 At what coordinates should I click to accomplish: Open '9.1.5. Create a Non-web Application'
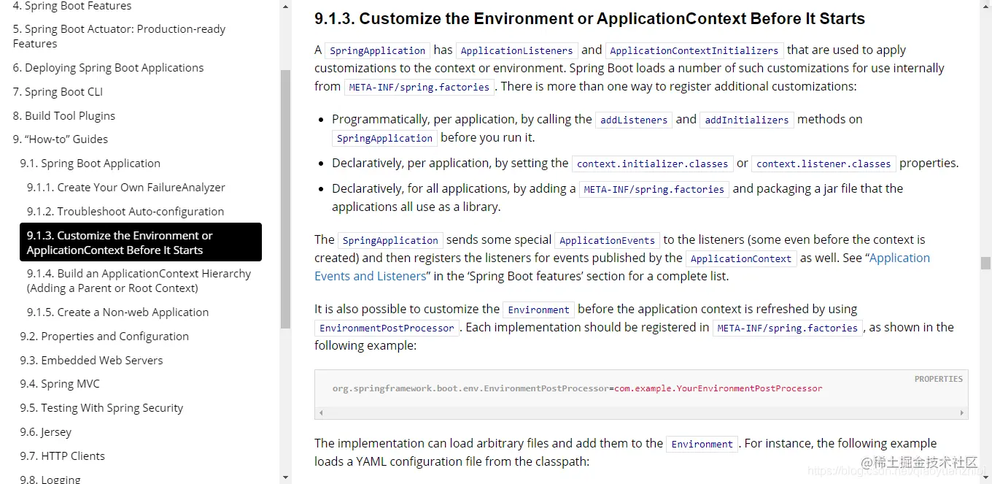pyautogui.click(x=117, y=312)
